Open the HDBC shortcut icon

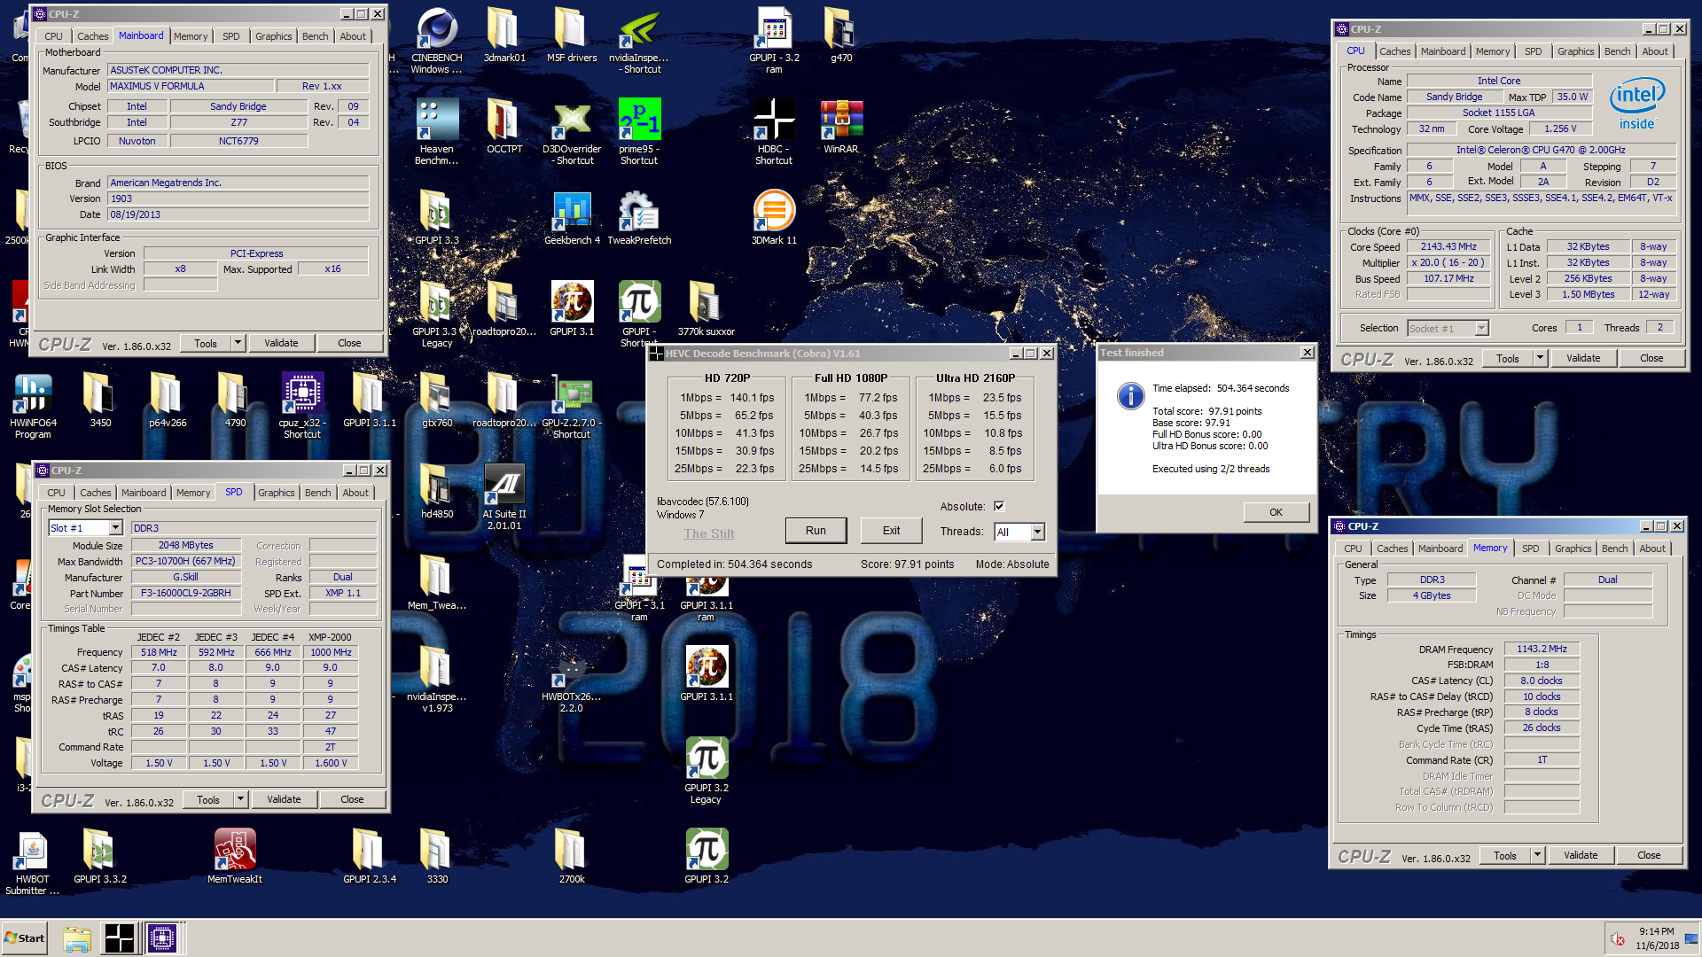pos(774,131)
